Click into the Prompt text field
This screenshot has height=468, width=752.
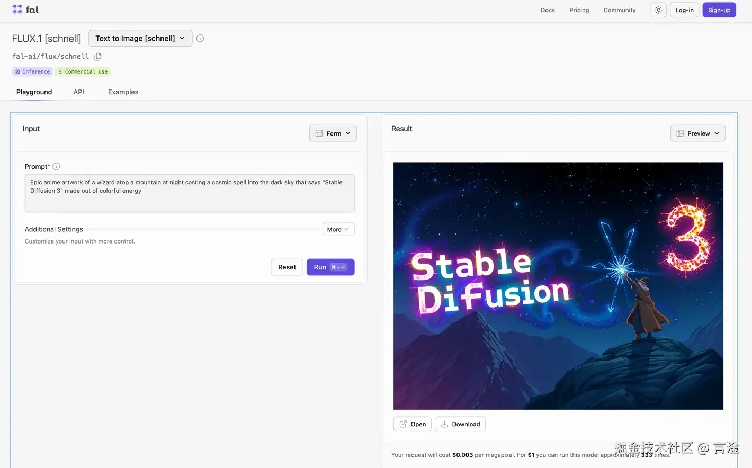(190, 193)
